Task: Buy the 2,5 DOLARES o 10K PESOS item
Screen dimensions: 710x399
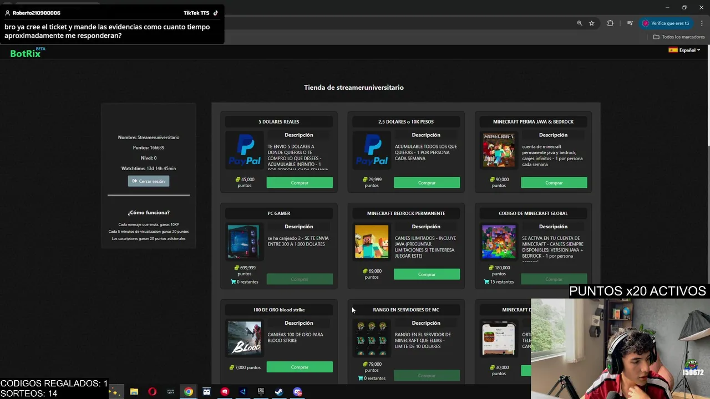Action: pos(427,182)
